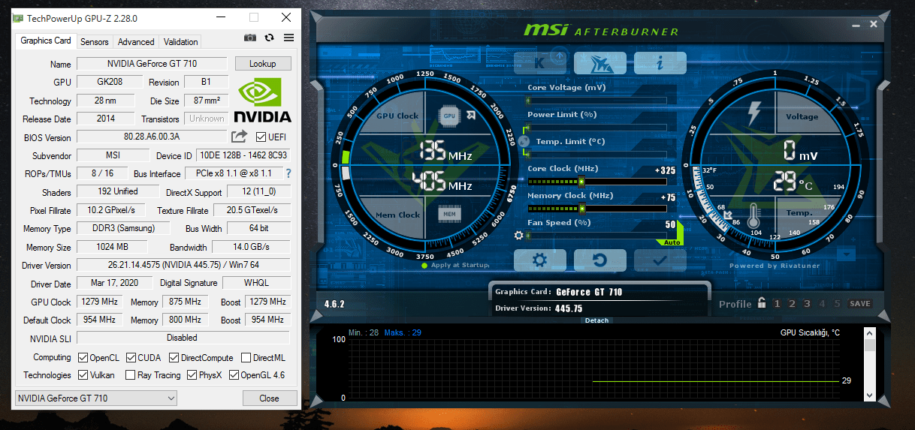Open Afterburner Kombustor K button

539,63
